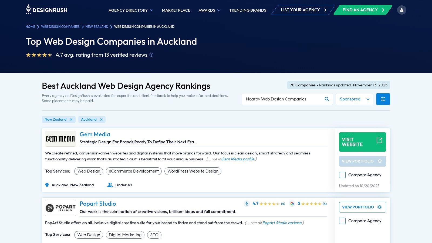Open the Gem Media profile link
432x243 pixels.
point(237,159)
